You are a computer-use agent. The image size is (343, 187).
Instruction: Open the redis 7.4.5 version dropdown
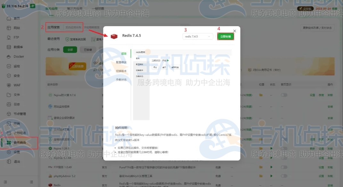pyautogui.click(x=198, y=36)
